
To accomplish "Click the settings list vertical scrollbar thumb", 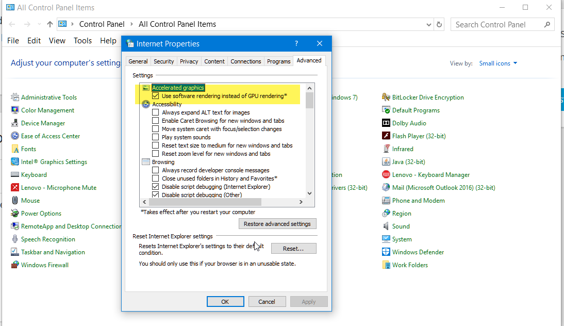I will pos(309,101).
